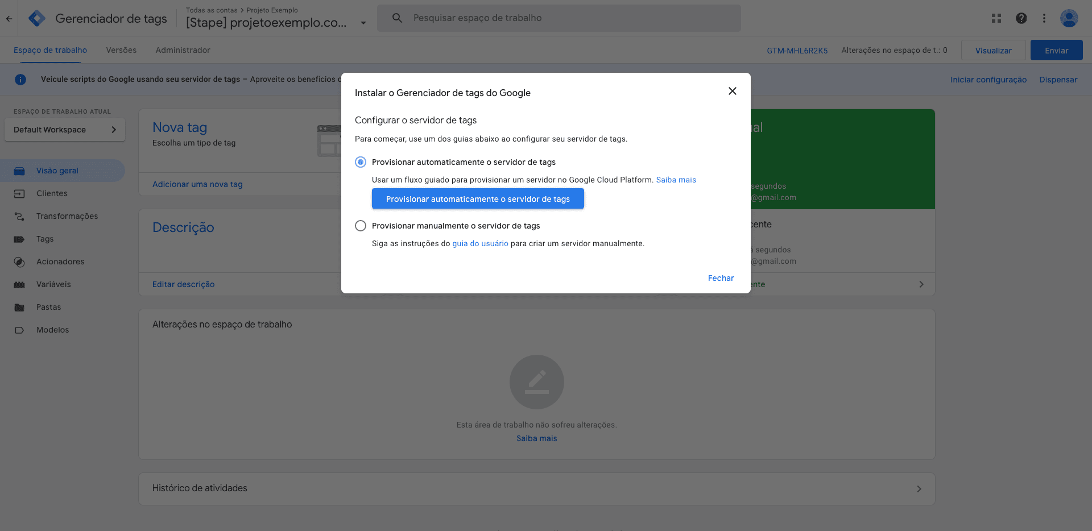The width and height of the screenshot is (1092, 531).
Task: Click the Gerenciador de tags title text
Action: 111,18
